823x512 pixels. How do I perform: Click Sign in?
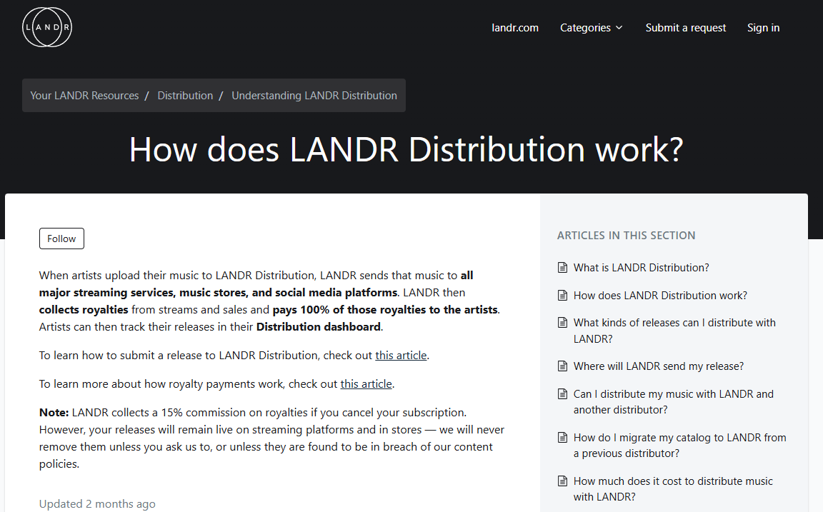pos(763,28)
